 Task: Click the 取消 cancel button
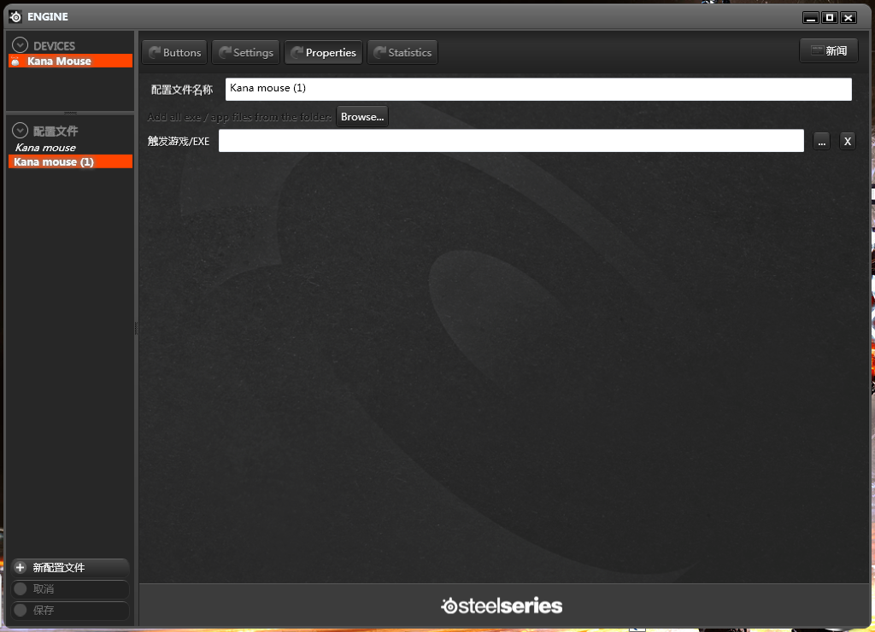coord(70,589)
